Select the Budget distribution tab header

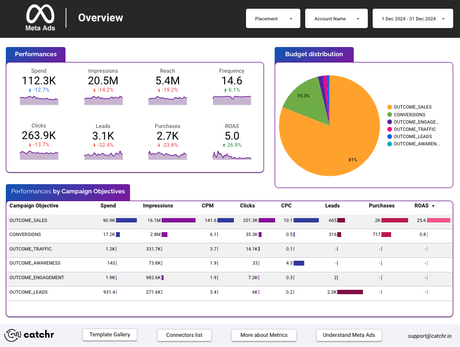tap(314, 54)
